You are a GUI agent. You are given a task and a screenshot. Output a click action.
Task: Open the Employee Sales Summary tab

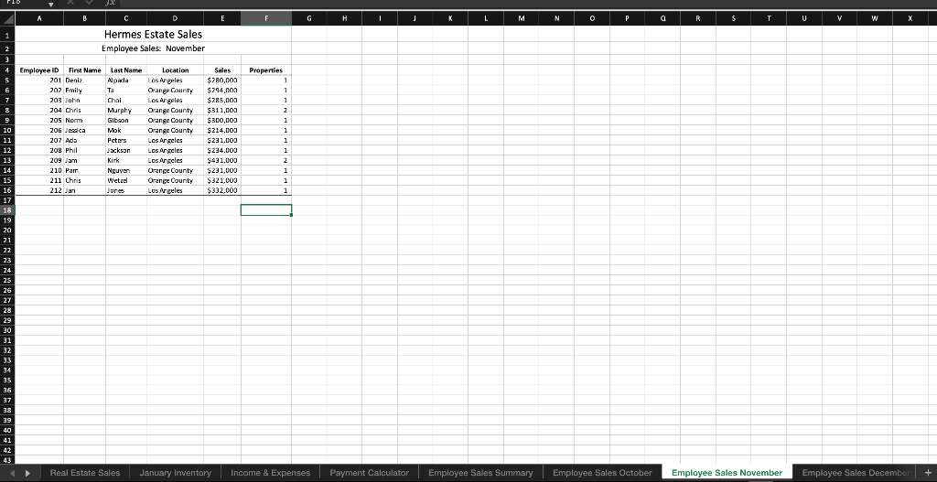[x=480, y=473]
